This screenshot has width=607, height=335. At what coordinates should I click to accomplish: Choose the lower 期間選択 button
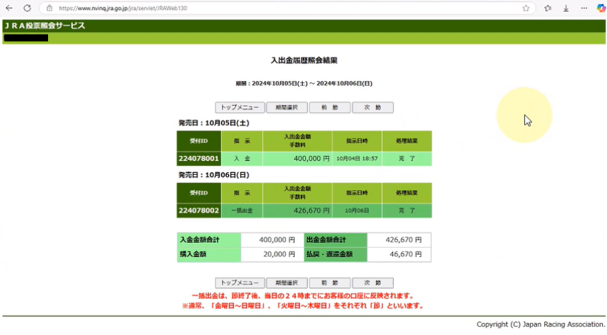pyautogui.click(x=287, y=283)
